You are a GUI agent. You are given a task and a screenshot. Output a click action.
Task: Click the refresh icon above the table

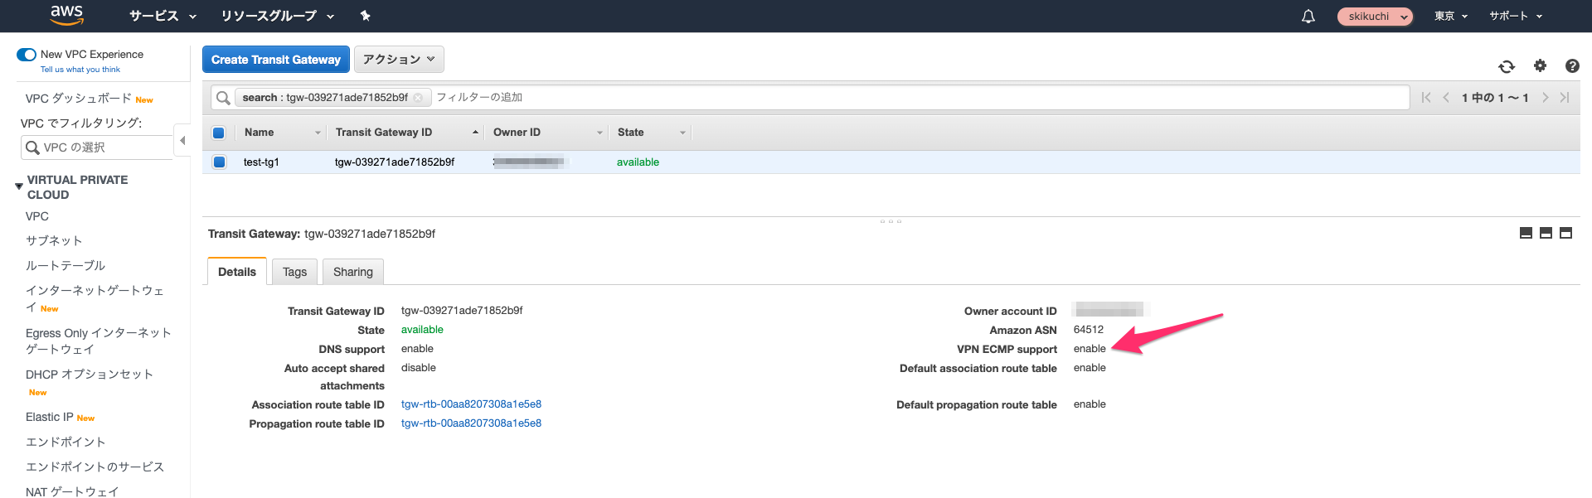coord(1507,66)
